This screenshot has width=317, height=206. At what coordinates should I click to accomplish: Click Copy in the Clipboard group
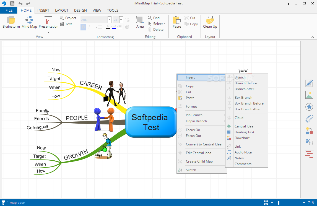(x=191, y=24)
